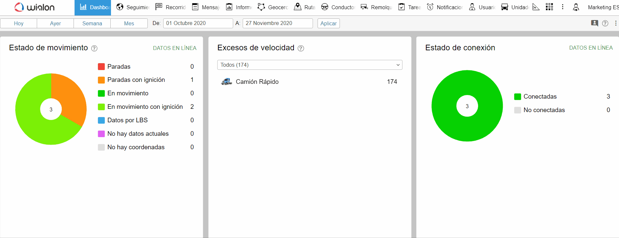The width and height of the screenshot is (619, 238).
Task: Open the Geocercas tab
Action: [273, 7]
